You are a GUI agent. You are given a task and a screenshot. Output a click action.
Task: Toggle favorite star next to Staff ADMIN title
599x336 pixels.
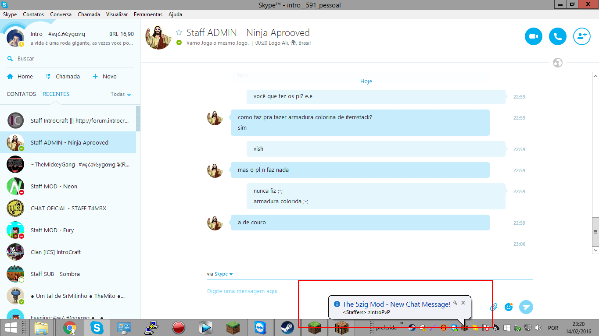(x=179, y=32)
